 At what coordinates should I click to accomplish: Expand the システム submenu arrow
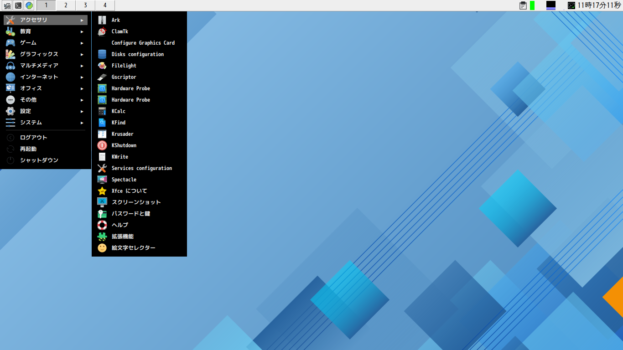82,123
